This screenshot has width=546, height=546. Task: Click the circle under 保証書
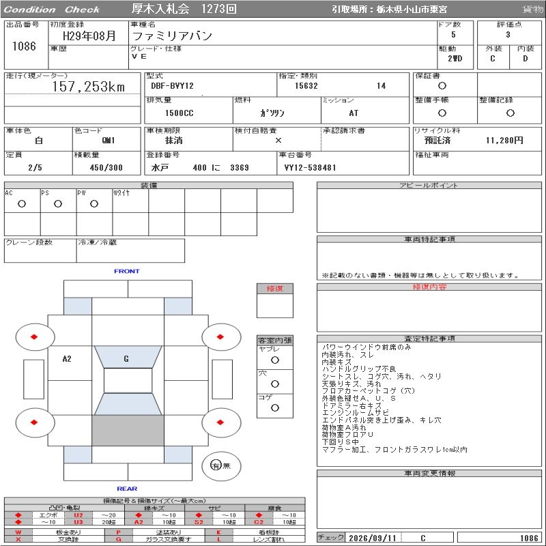442,86
